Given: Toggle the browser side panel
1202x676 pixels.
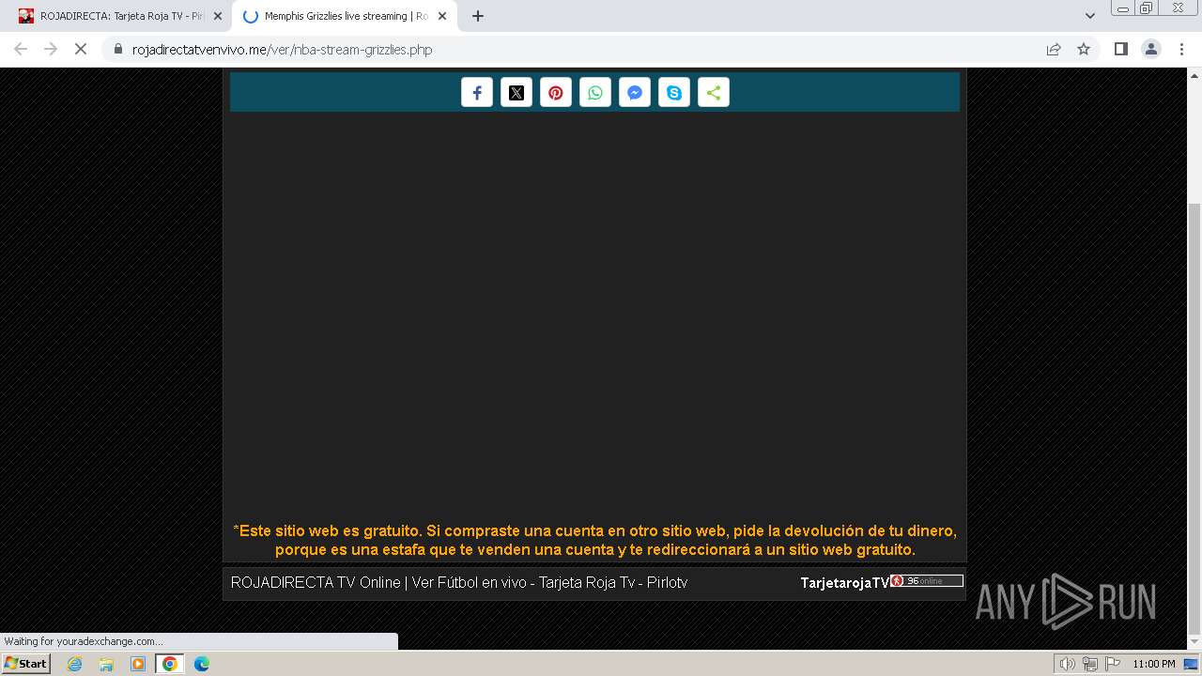Looking at the screenshot, I should click(1120, 49).
